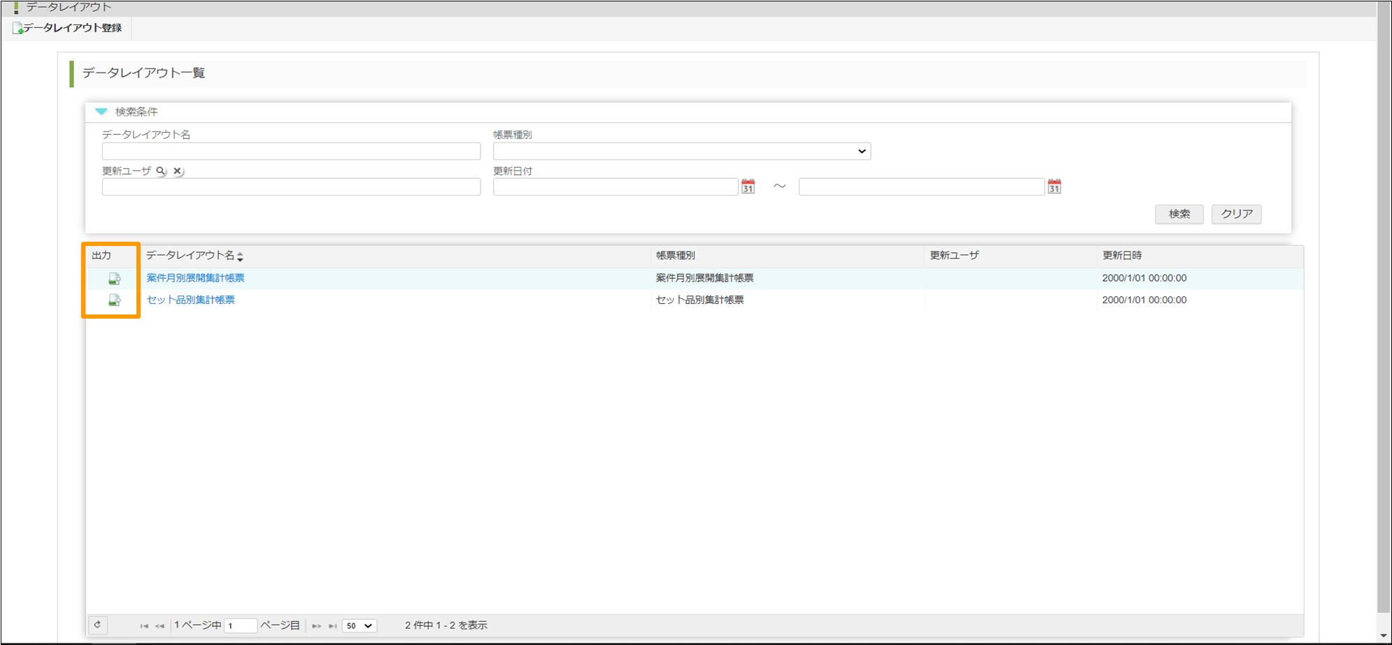This screenshot has height=645, width=1392.
Task: Click the 更新ユーザ search magnifier icon
Action: point(161,171)
